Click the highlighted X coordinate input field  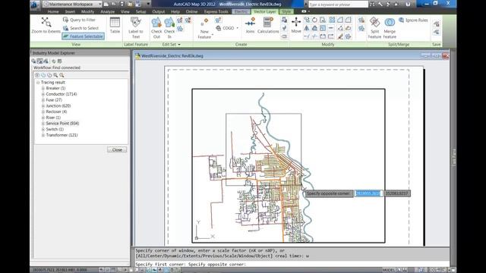[368, 193]
